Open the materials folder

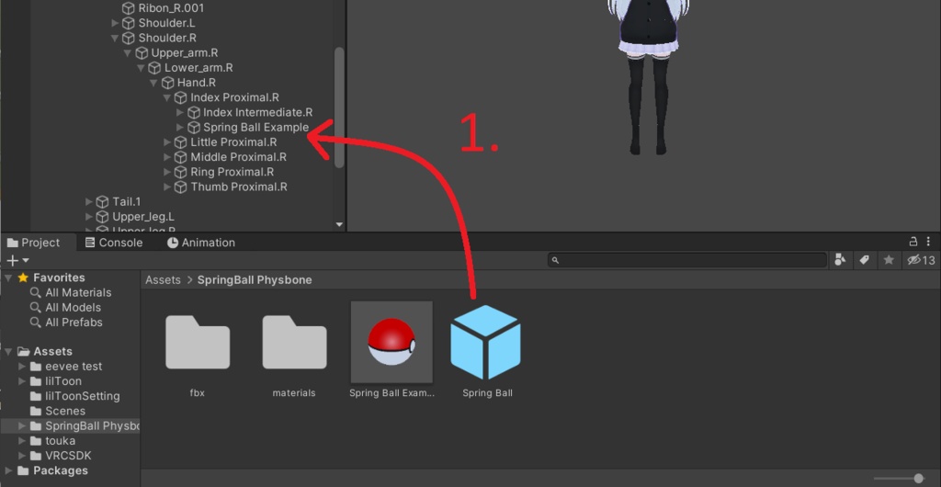pyautogui.click(x=294, y=342)
